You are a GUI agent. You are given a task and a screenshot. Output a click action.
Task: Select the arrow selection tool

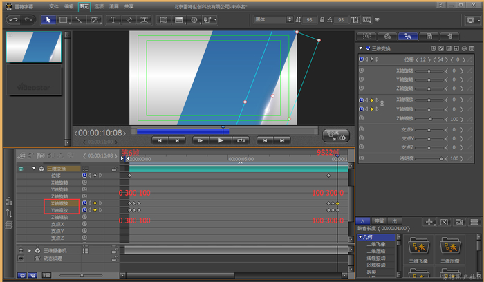click(x=49, y=20)
